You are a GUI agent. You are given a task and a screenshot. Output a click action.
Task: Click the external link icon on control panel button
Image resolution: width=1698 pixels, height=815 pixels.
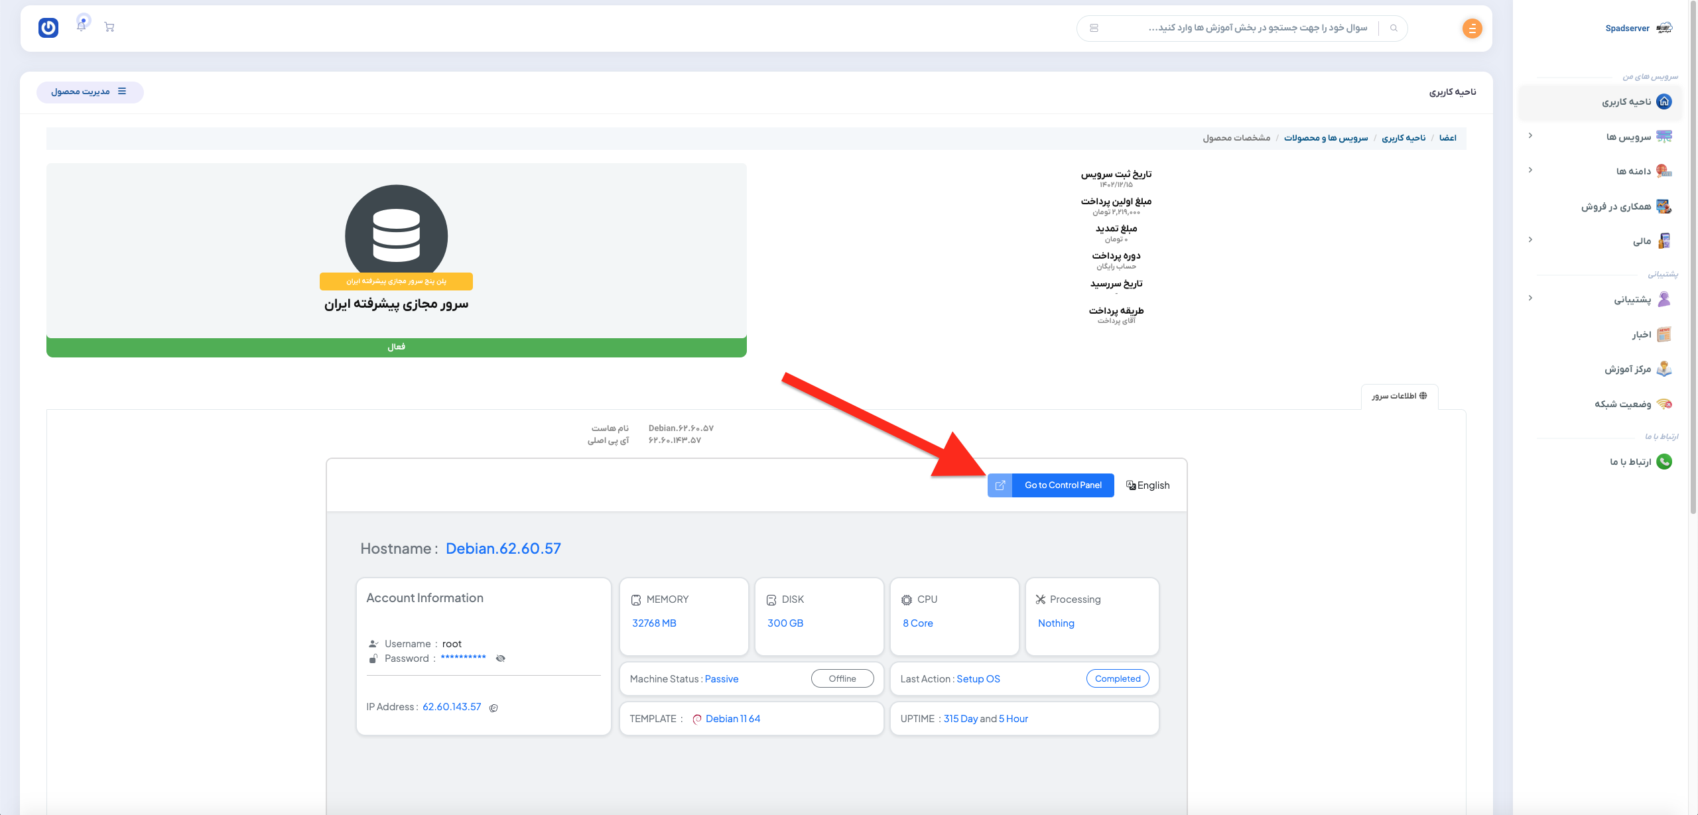[x=1000, y=485]
